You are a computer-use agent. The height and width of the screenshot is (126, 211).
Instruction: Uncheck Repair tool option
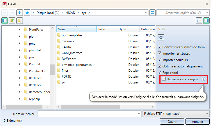[x=160, y=72]
